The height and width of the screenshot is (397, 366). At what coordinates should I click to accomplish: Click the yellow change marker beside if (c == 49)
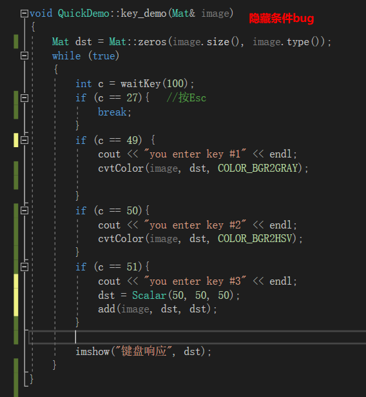(15, 140)
